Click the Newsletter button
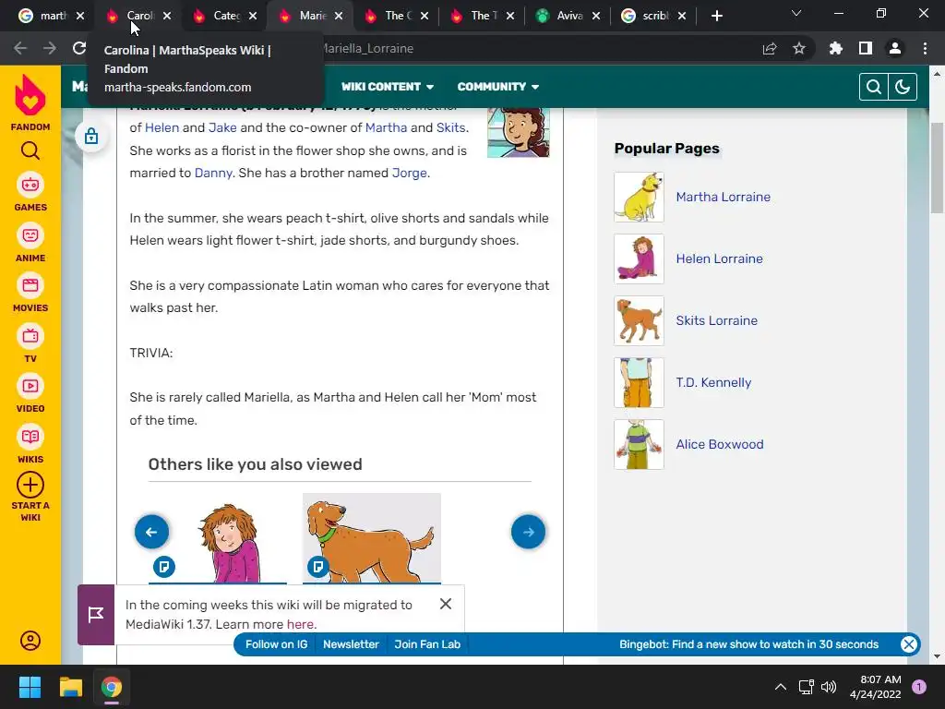 [351, 643]
